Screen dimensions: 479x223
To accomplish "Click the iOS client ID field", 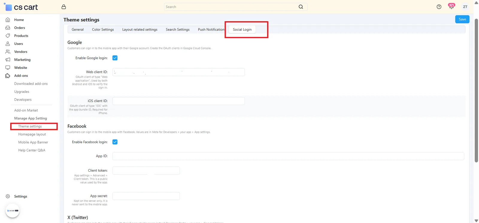I will (x=178, y=101).
